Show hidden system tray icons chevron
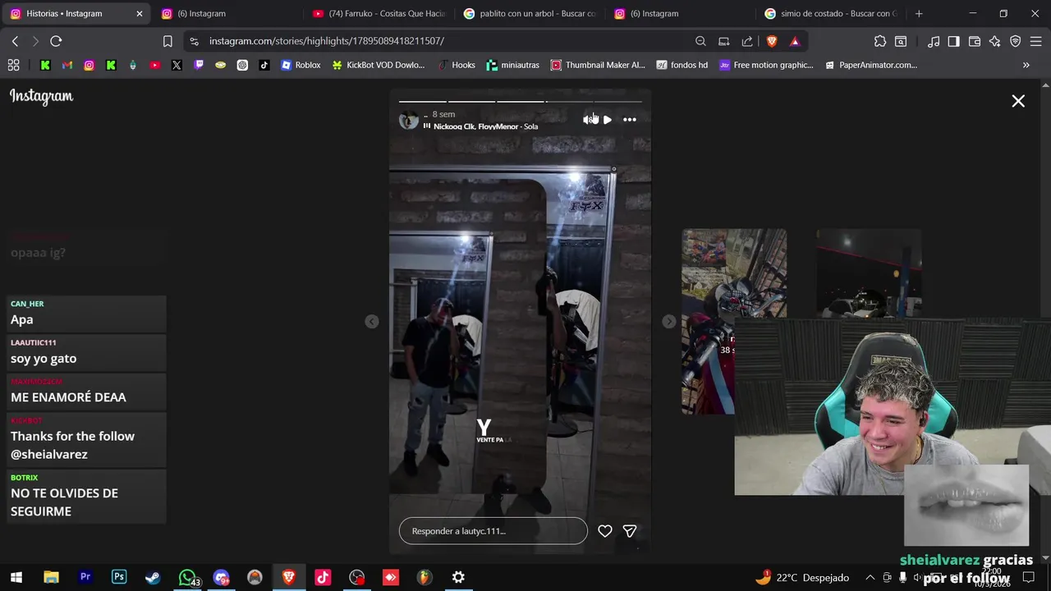Viewport: 1051px width, 591px height. 870,578
